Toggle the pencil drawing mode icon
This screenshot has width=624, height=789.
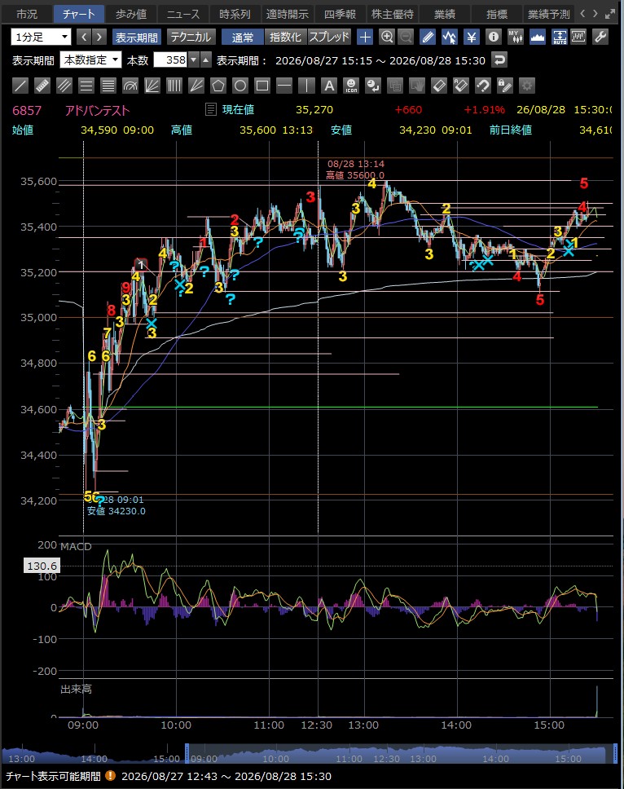tap(428, 37)
